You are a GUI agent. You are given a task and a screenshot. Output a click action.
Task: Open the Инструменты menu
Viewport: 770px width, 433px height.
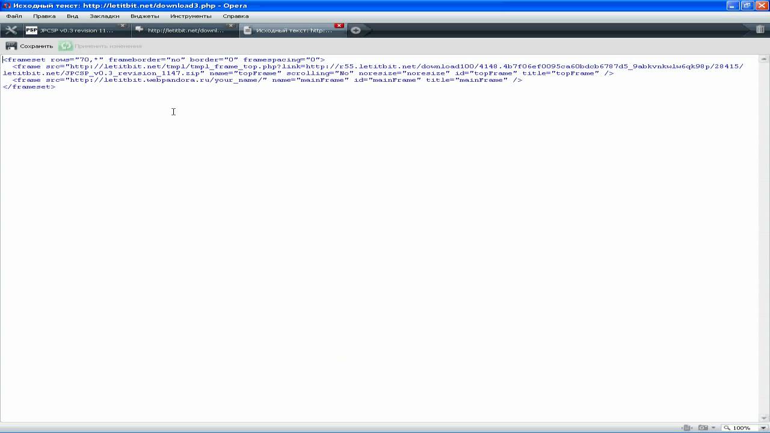(191, 16)
